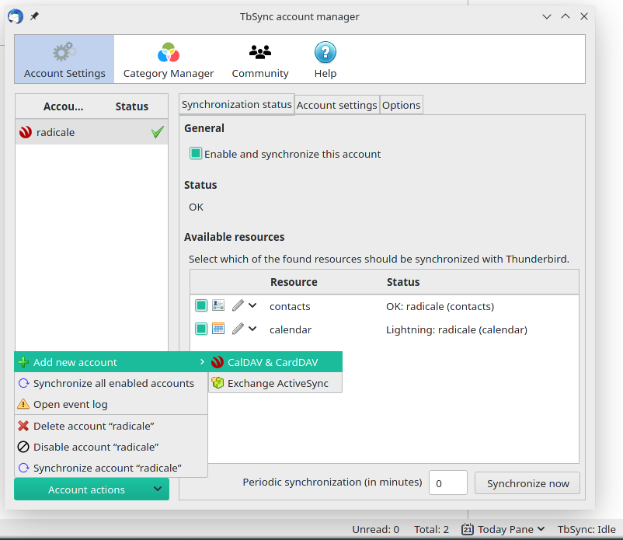Close the TbSync account manager window
This screenshot has height=540, width=623.
(583, 16)
